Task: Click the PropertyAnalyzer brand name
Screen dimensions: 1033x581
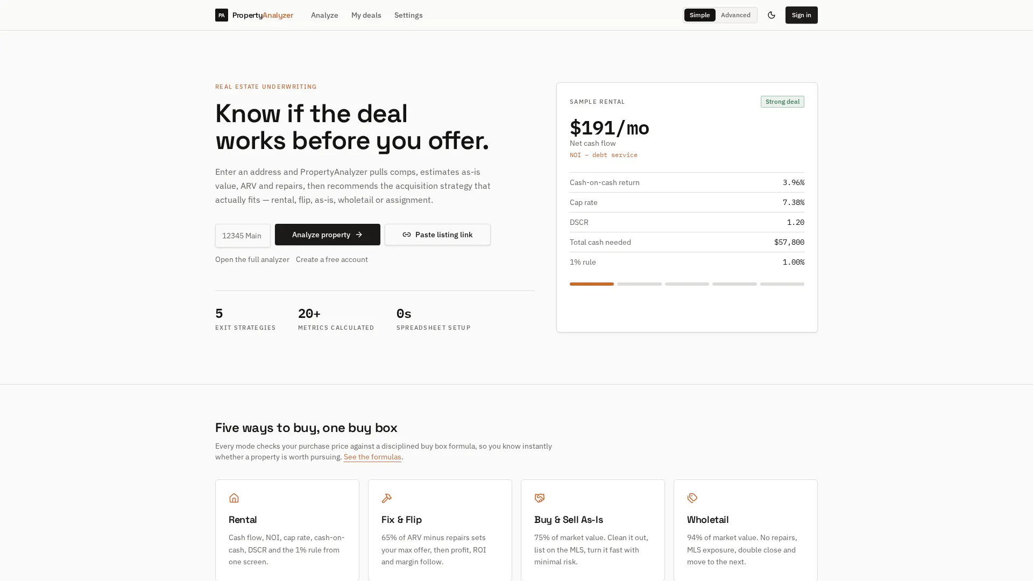Action: pos(263,15)
